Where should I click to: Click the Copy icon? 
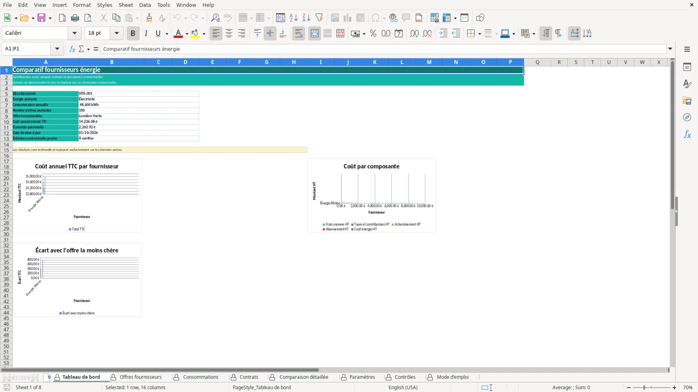(116, 18)
